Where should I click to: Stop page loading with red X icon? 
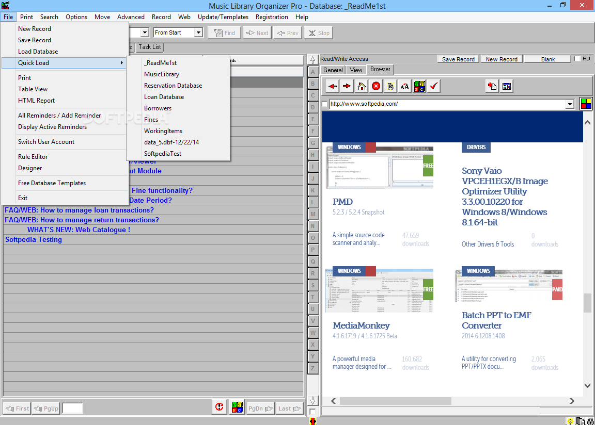click(376, 86)
